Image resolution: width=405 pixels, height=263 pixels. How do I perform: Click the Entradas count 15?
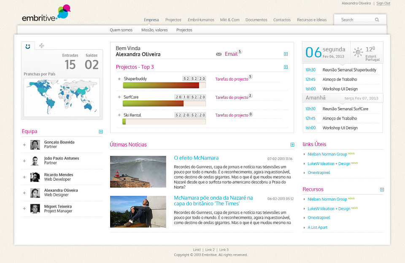70,65
